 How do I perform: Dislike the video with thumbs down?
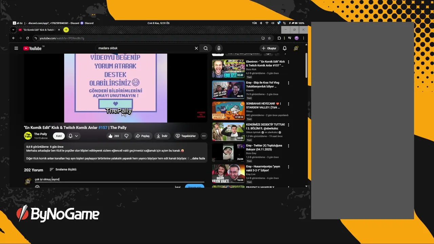point(126,136)
